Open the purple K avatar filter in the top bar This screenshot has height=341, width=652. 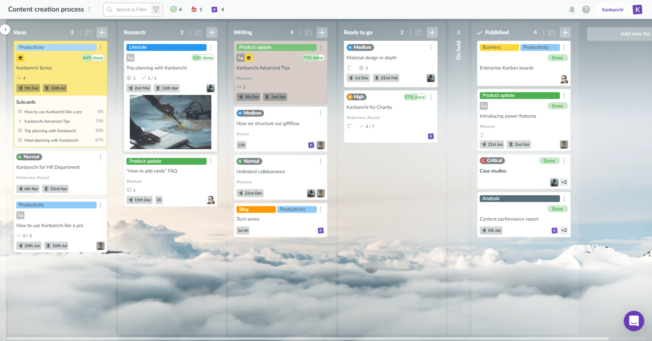216,9
